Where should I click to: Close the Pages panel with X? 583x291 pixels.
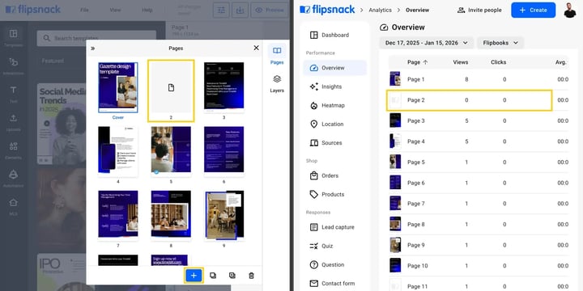coord(256,48)
